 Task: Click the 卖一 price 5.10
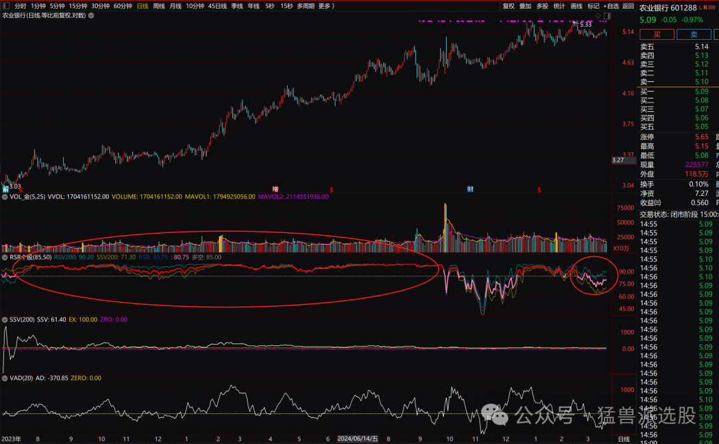pyautogui.click(x=702, y=82)
